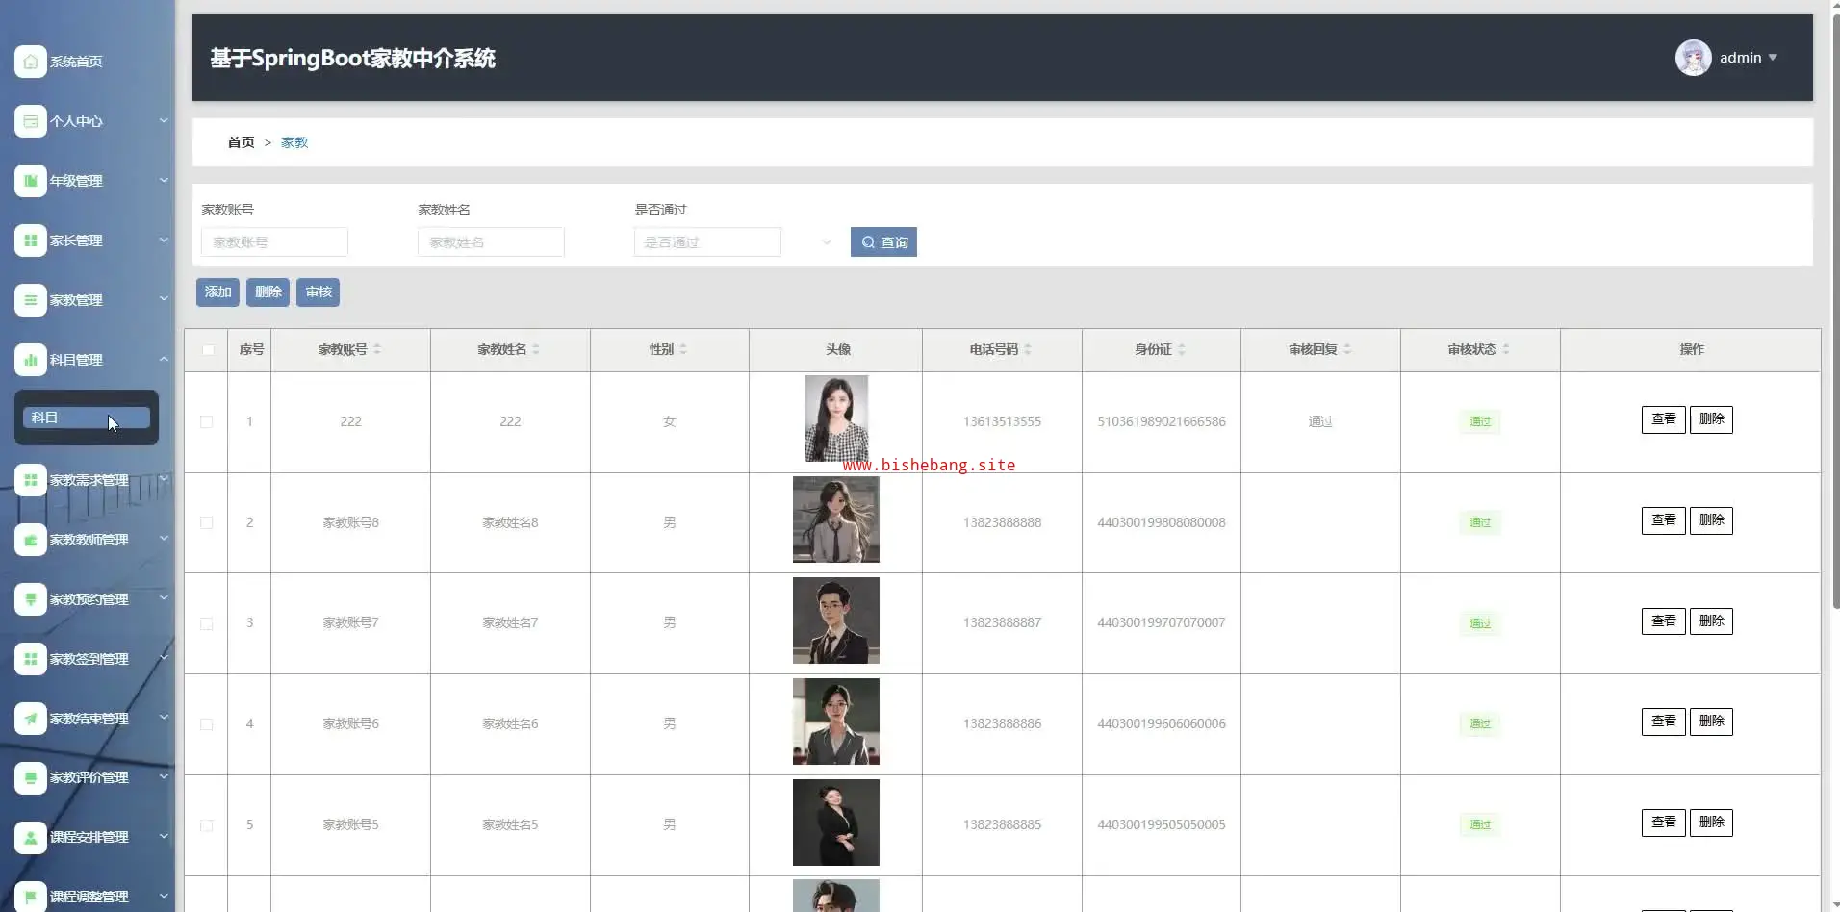Click the 年级管理 sidebar icon
1840x912 pixels.
point(30,181)
